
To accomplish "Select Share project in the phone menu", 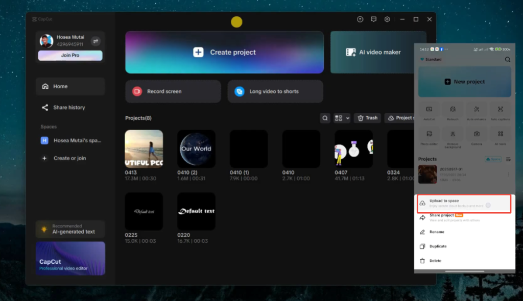I will click(464, 218).
